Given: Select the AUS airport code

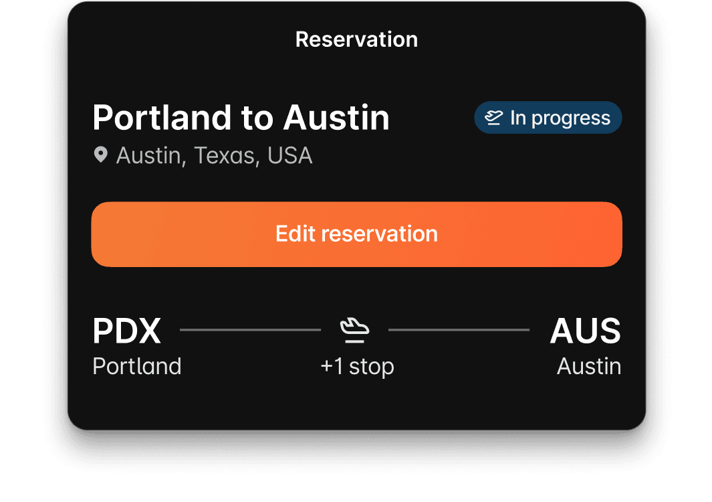Looking at the screenshot, I should click(585, 331).
